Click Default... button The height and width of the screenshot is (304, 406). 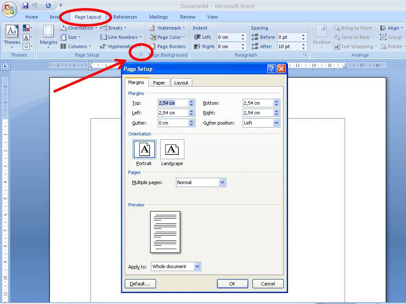(x=140, y=284)
